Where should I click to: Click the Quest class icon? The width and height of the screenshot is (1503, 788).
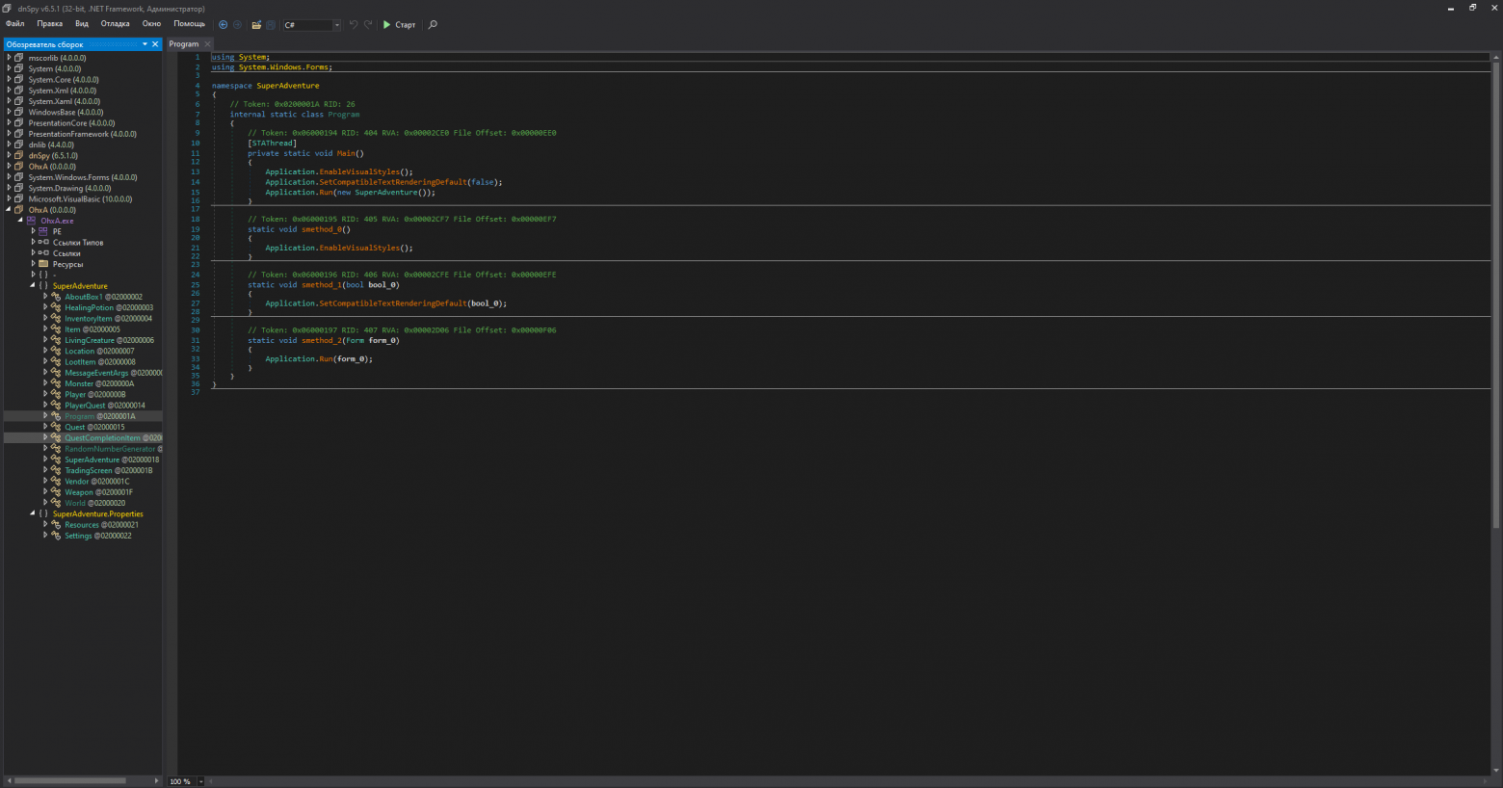[x=56, y=427]
